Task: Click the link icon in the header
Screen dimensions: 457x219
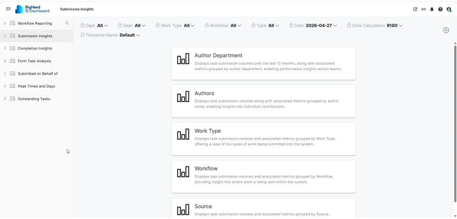Action: (x=424, y=10)
